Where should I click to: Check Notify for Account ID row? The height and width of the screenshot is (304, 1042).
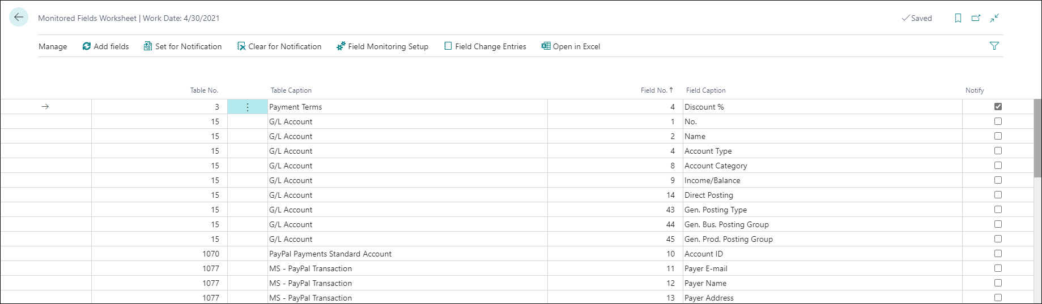998,253
